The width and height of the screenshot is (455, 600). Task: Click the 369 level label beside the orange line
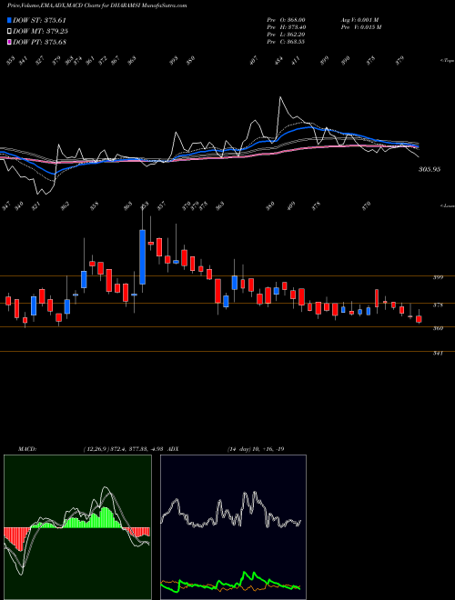click(x=438, y=328)
